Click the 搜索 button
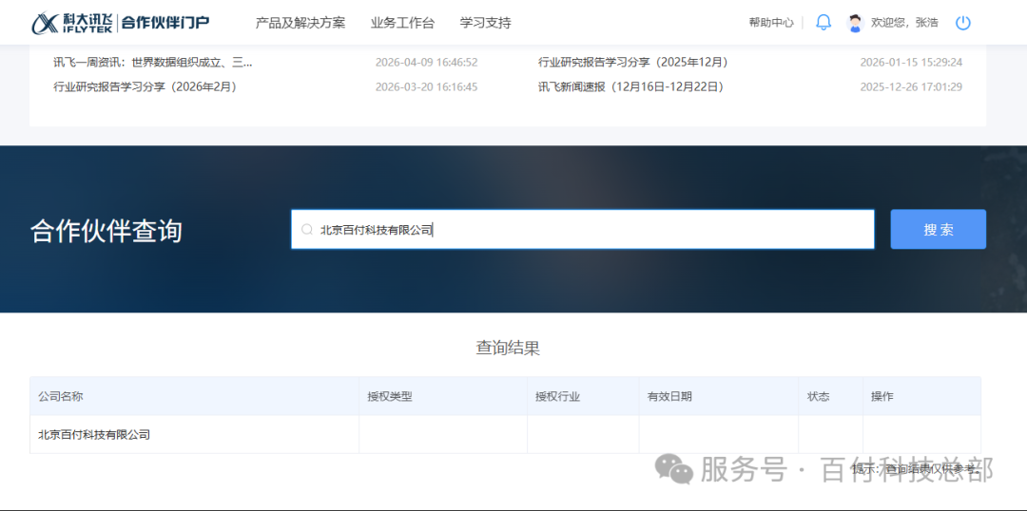Image resolution: width=1027 pixels, height=511 pixels. click(938, 229)
